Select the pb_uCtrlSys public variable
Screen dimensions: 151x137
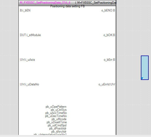59,110
